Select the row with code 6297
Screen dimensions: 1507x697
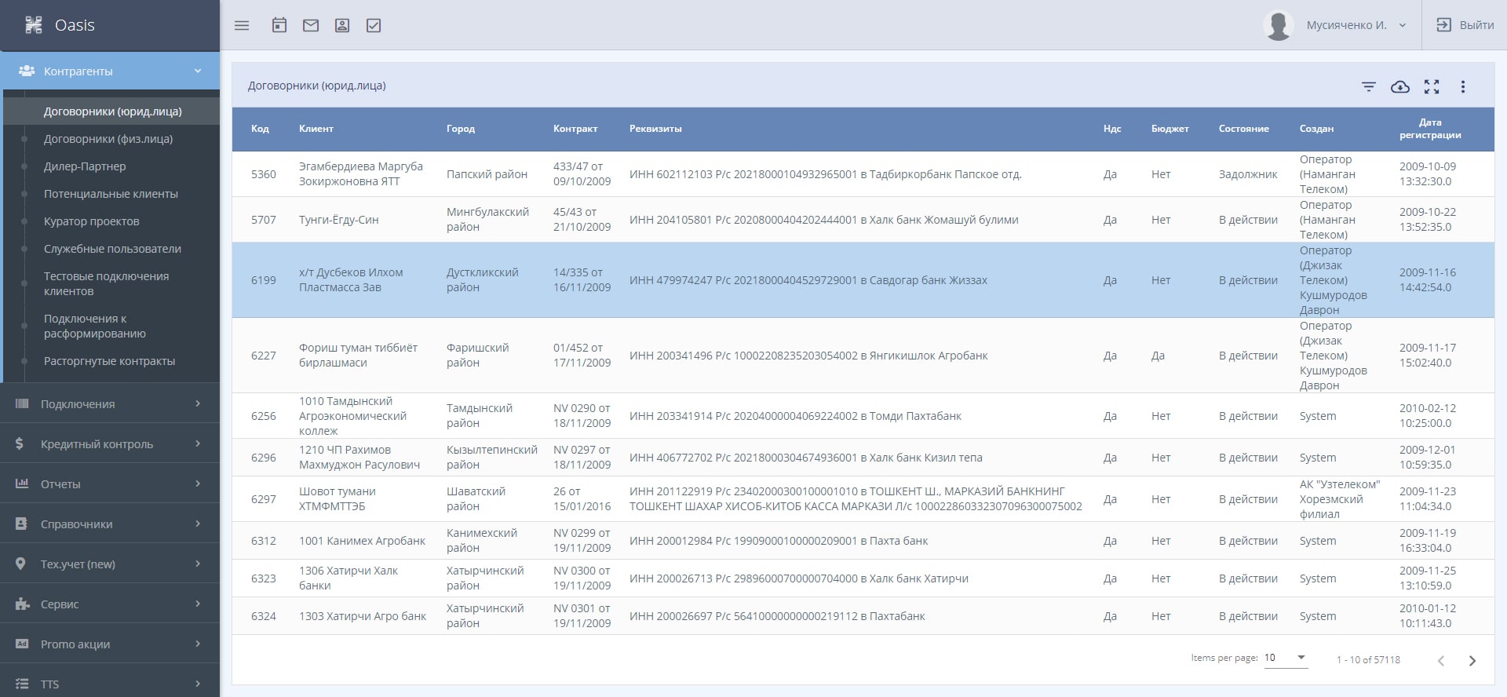pyautogui.click(x=264, y=499)
